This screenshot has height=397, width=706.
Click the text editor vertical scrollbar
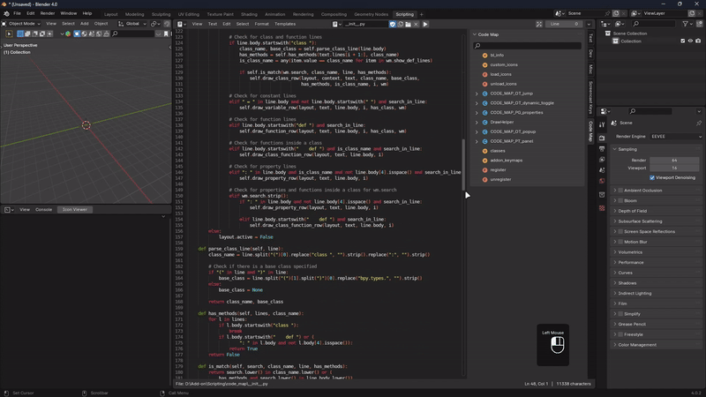464,164
